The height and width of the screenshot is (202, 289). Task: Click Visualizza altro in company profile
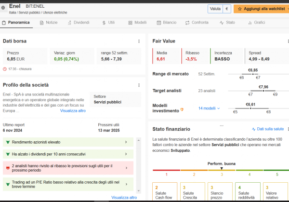tap(73, 111)
